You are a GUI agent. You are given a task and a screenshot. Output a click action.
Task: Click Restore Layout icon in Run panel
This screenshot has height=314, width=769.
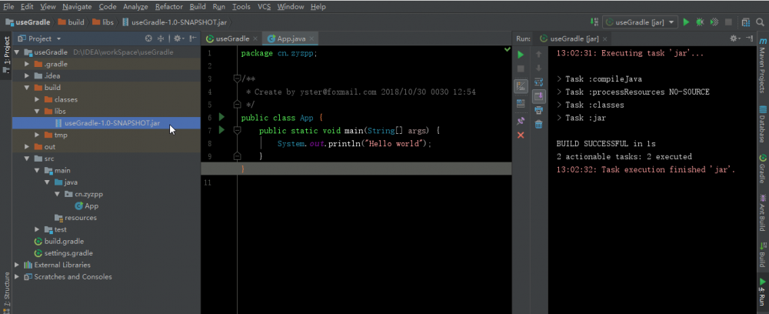point(521,104)
